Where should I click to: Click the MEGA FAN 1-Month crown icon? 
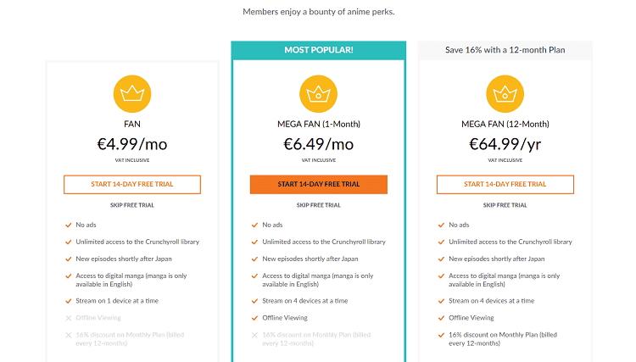318,93
